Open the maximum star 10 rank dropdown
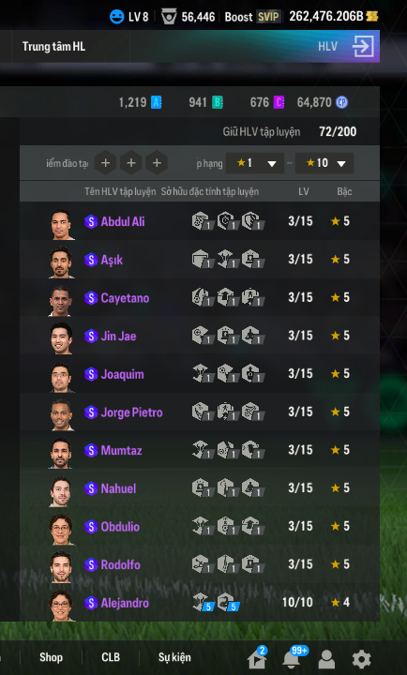 click(324, 163)
